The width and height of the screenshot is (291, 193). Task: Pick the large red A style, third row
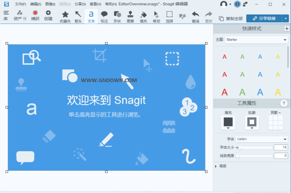pyautogui.click(x=225, y=92)
